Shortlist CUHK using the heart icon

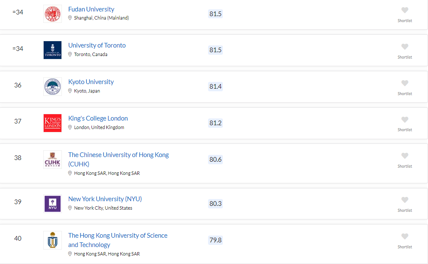(405, 156)
